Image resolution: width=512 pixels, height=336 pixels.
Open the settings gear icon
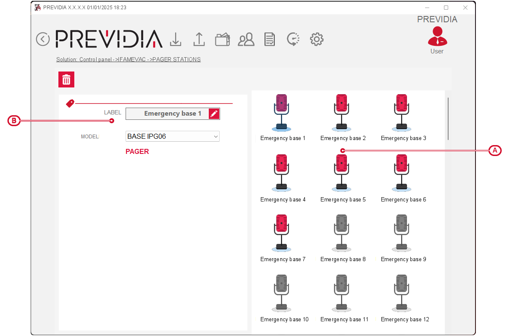[316, 39]
